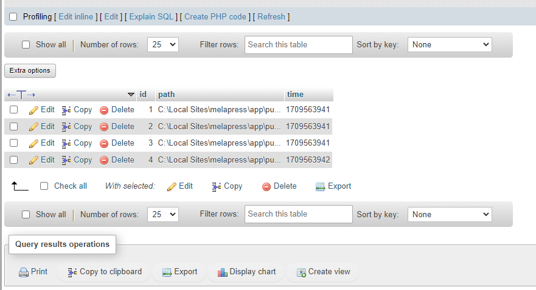
Task: Click the With selected Copy icon
Action: click(x=217, y=186)
